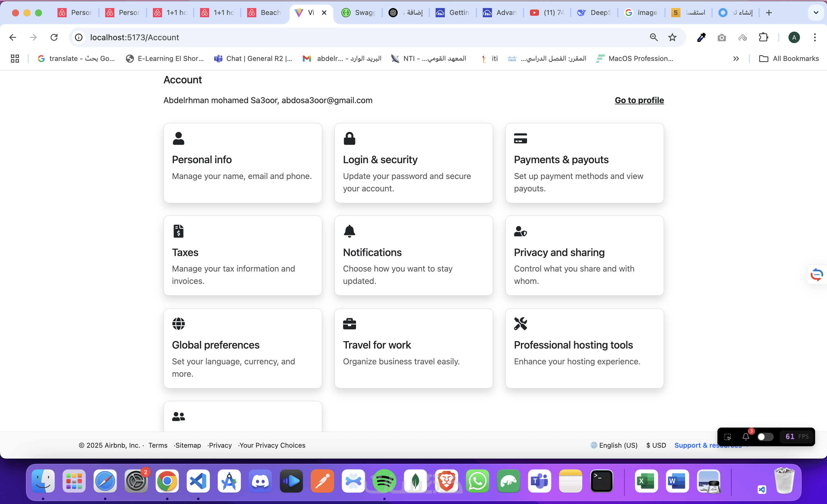
Task: Expand the tab search dropdown chevron
Action: [x=816, y=13]
